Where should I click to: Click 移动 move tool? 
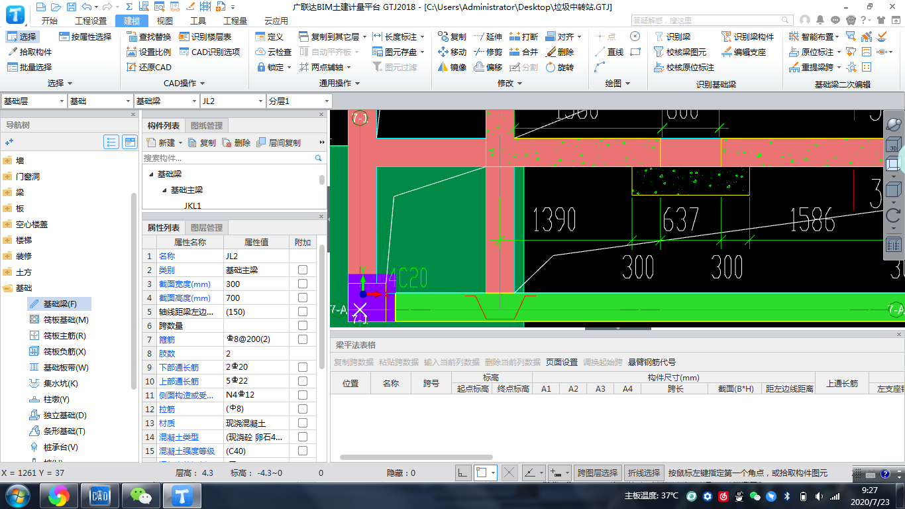[452, 52]
